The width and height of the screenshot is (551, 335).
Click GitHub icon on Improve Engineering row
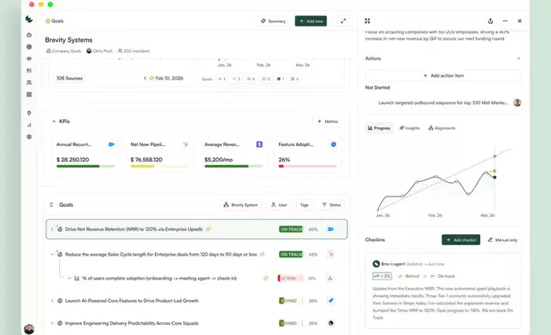pos(330,323)
